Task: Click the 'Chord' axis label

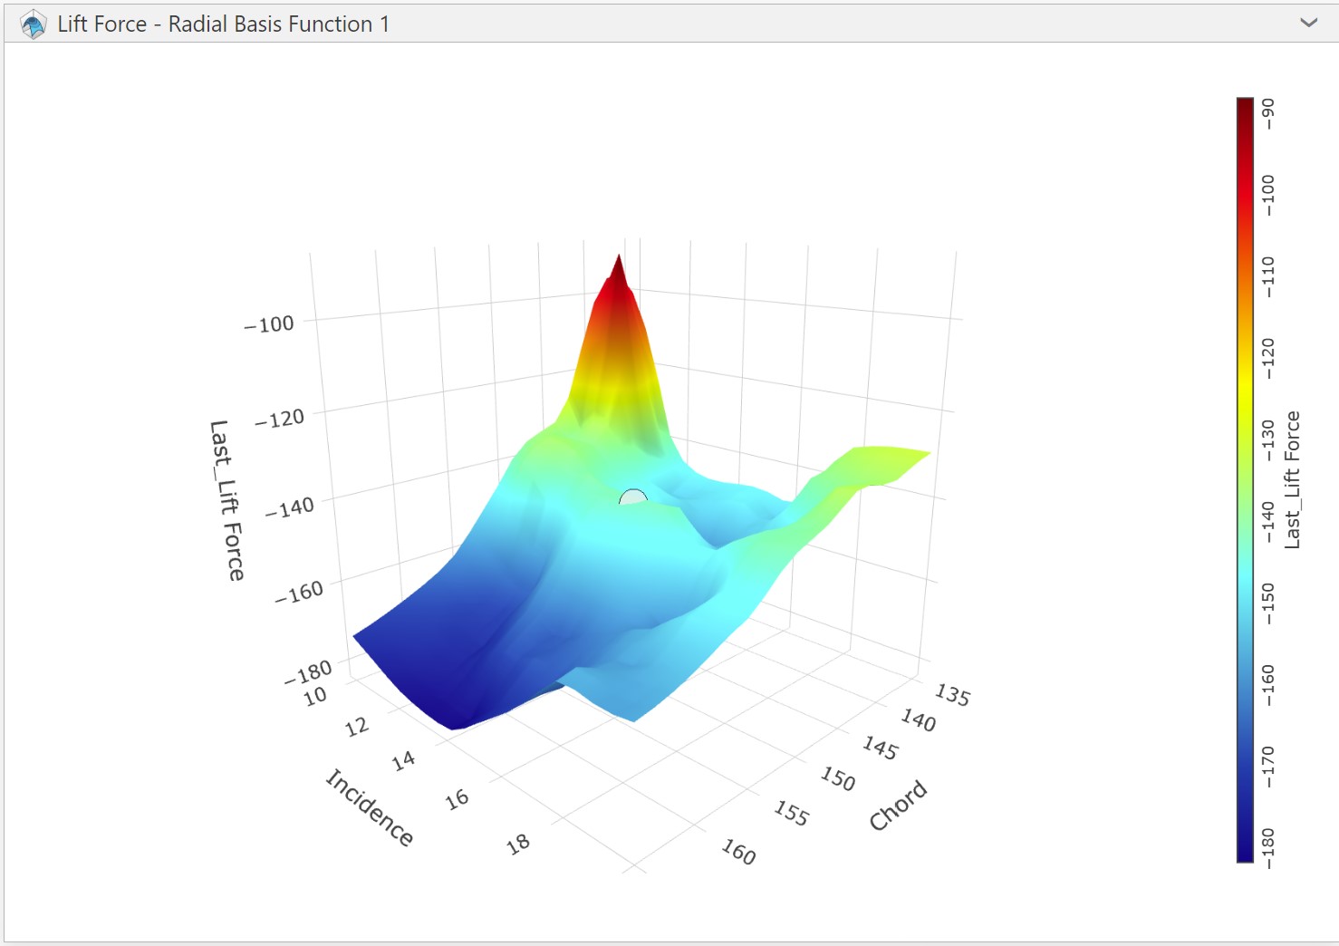Action: click(898, 805)
